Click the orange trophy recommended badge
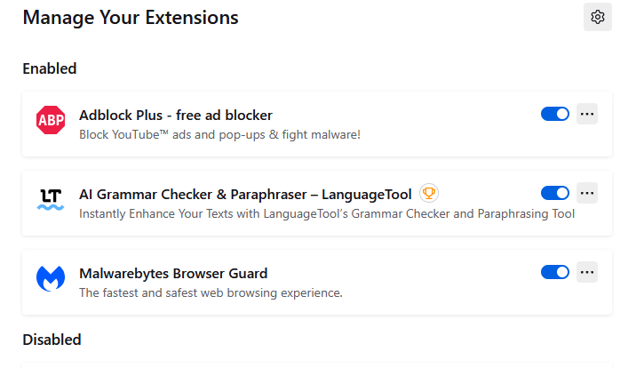This screenshot has width=644, height=368. point(429,193)
